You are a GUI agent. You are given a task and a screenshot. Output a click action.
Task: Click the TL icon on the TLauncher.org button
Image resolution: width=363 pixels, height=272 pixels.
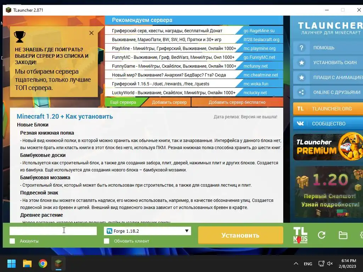pos(300,109)
